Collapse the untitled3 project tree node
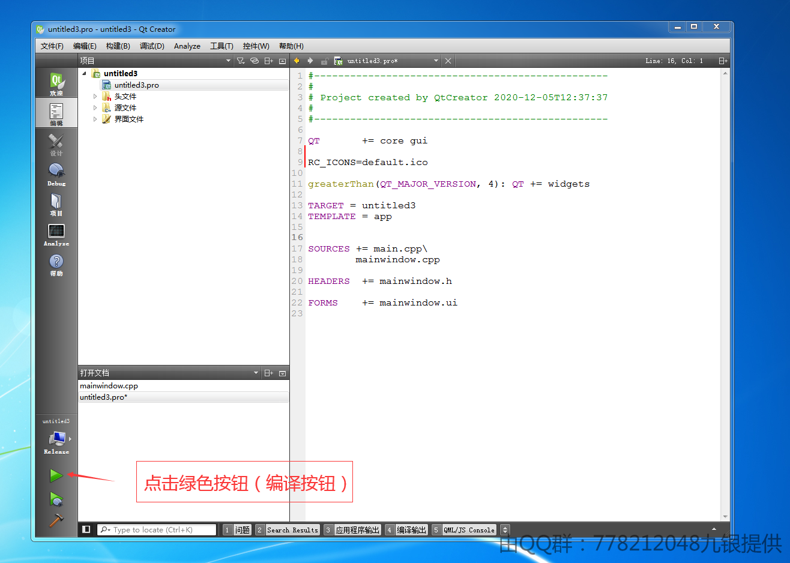790x563 pixels. [x=84, y=73]
